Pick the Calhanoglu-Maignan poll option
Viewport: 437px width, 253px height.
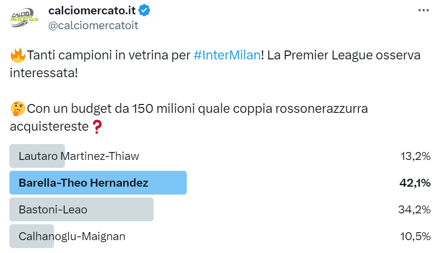(72, 236)
